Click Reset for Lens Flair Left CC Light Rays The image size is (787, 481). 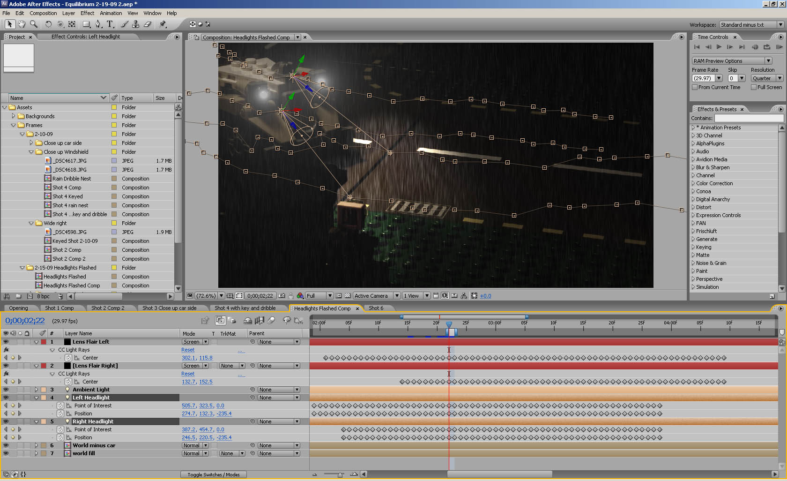coord(188,350)
